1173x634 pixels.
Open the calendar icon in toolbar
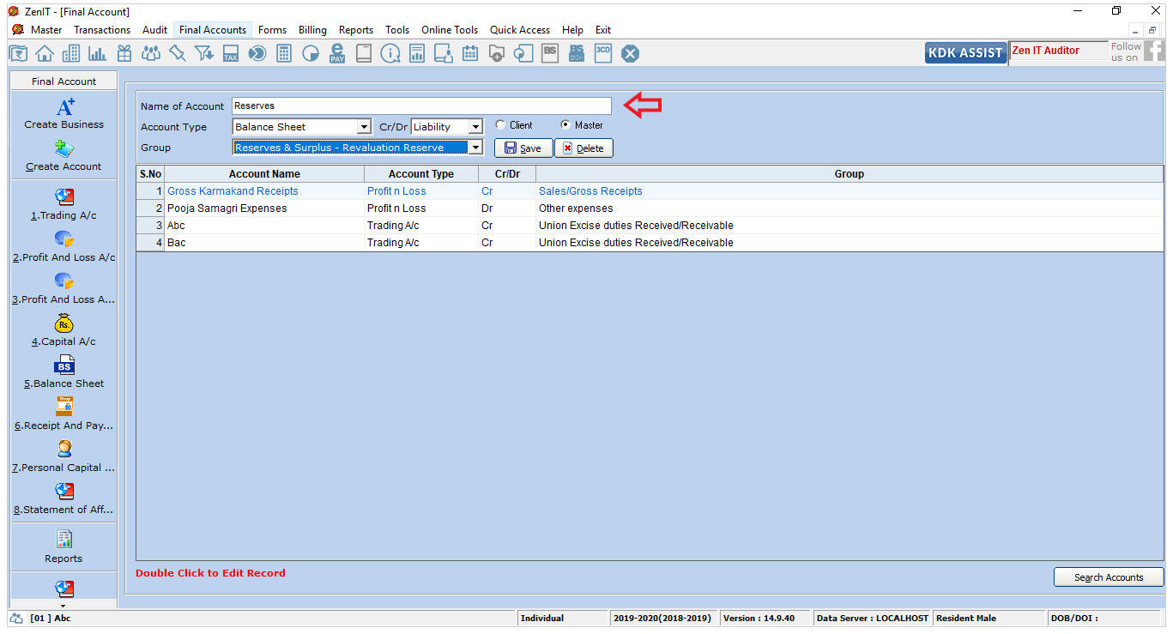[x=469, y=53]
